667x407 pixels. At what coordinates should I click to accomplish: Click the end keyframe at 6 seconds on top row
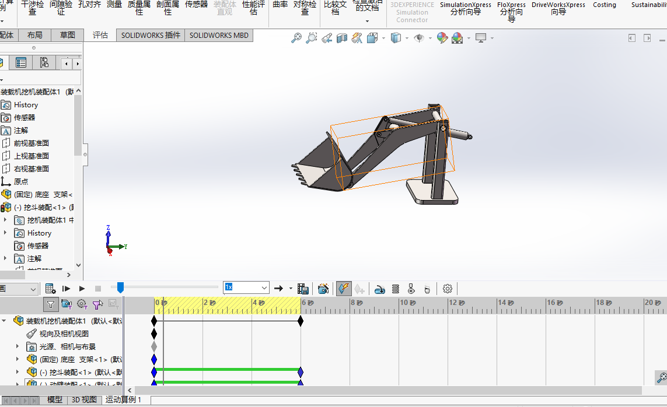301,321
